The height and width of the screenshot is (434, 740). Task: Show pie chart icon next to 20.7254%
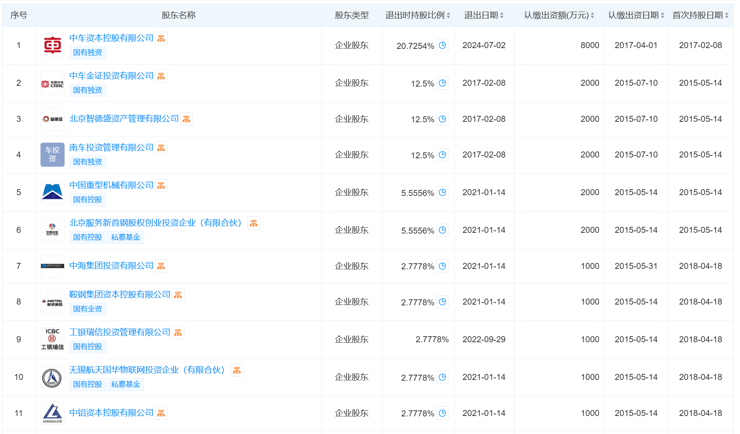click(442, 45)
